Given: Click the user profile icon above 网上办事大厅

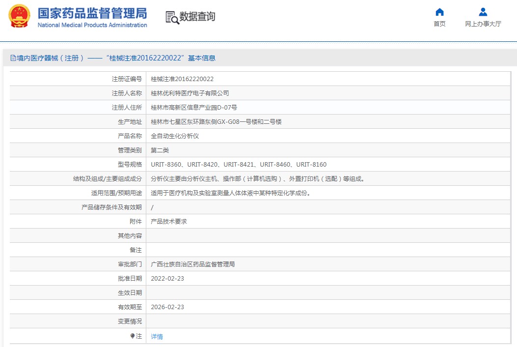Looking at the screenshot, I should (x=483, y=12).
